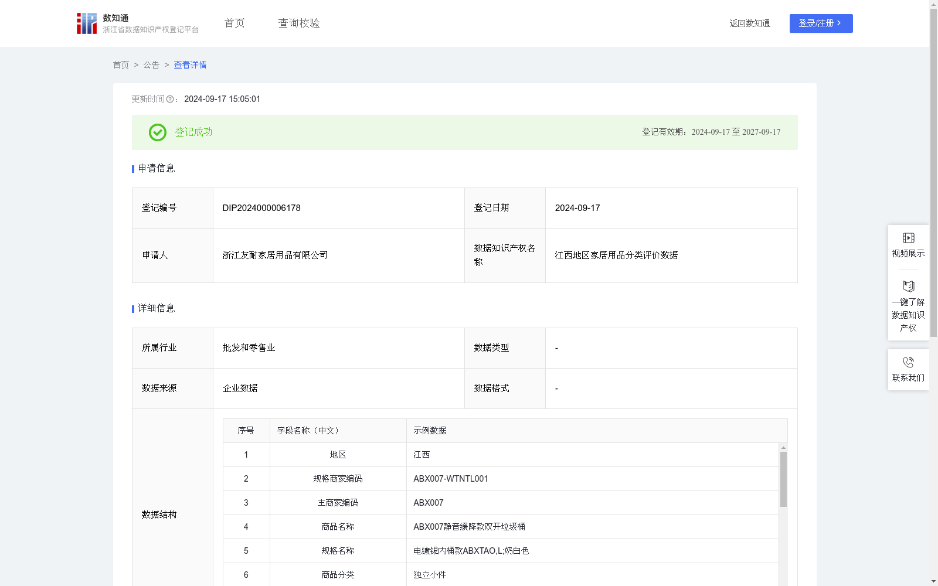
Task: Click the 主商家编码 field name cell
Action: 338,503
